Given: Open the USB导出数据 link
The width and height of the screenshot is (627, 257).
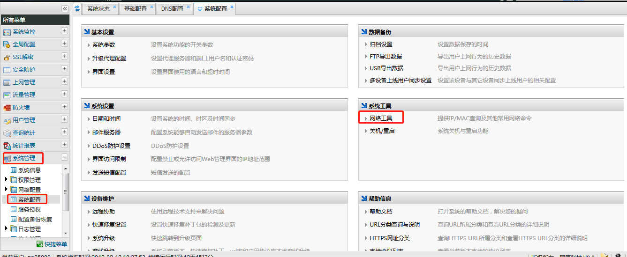Looking at the screenshot, I should (x=386, y=68).
